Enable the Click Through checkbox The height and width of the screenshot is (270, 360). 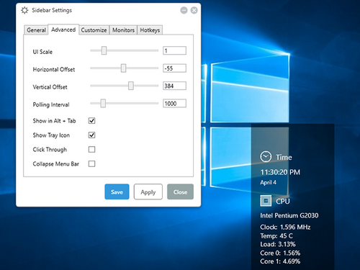tap(91, 149)
